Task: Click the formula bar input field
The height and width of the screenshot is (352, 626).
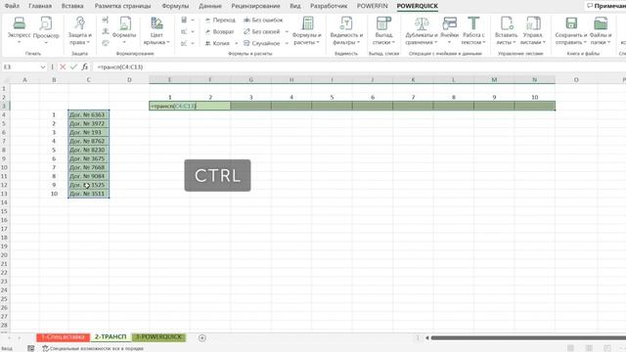Action: point(359,67)
